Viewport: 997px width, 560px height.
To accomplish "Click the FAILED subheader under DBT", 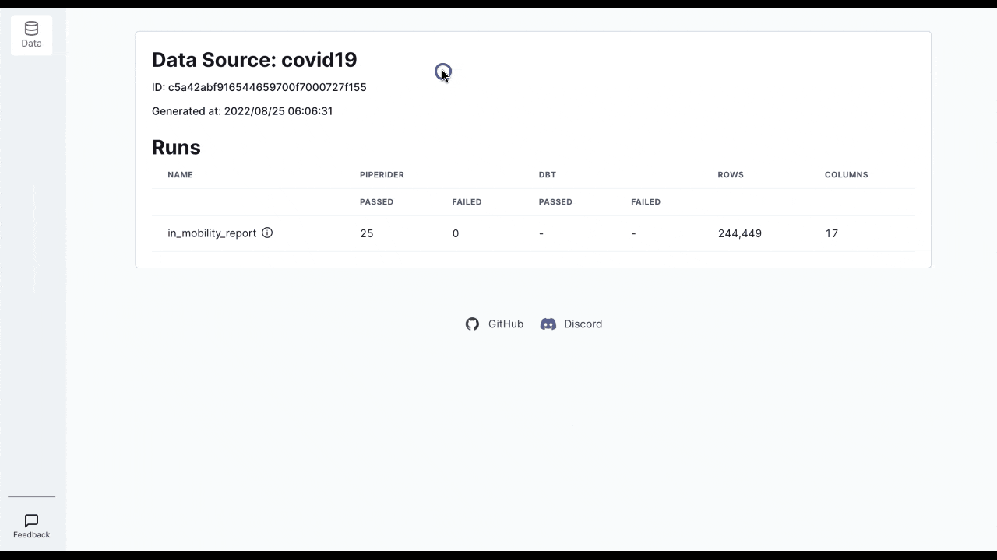I will (646, 201).
